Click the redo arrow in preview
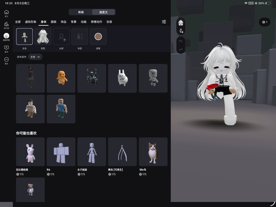 coord(181,49)
